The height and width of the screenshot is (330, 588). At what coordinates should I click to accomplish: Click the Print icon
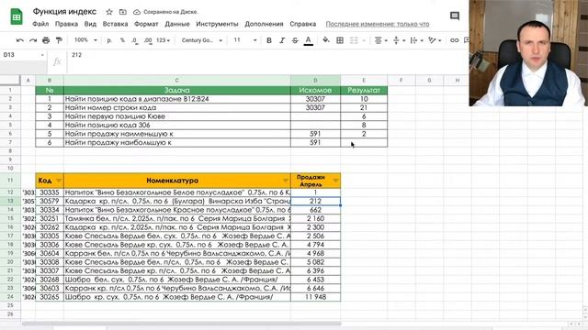(x=46, y=40)
